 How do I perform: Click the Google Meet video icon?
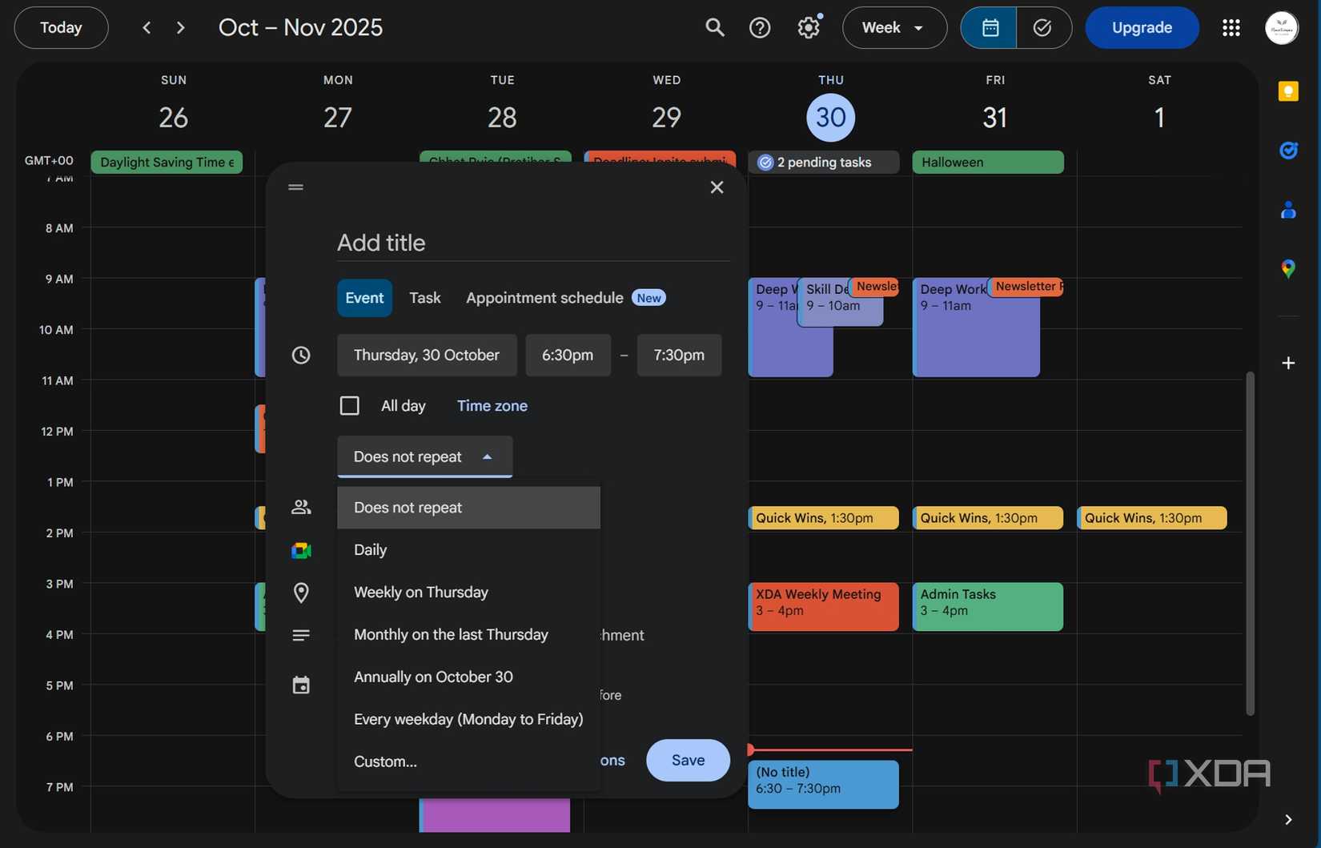tap(301, 550)
